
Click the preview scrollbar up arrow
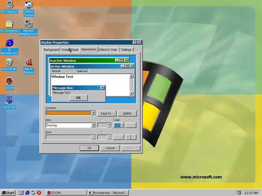click(132, 76)
